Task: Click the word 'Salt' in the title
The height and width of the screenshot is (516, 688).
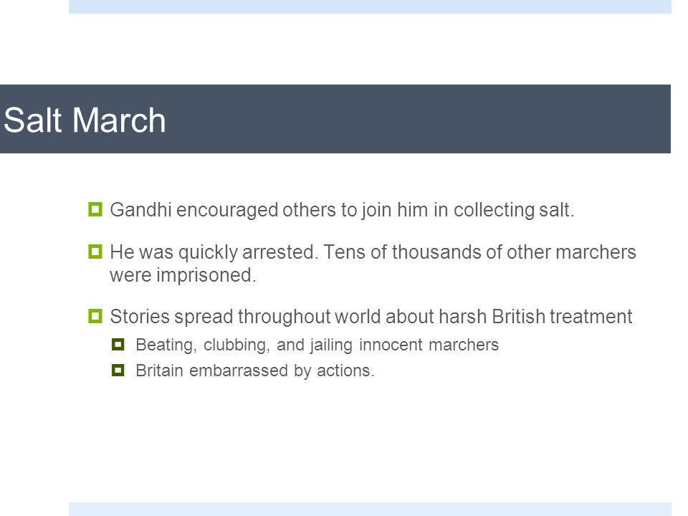Action: (32, 120)
